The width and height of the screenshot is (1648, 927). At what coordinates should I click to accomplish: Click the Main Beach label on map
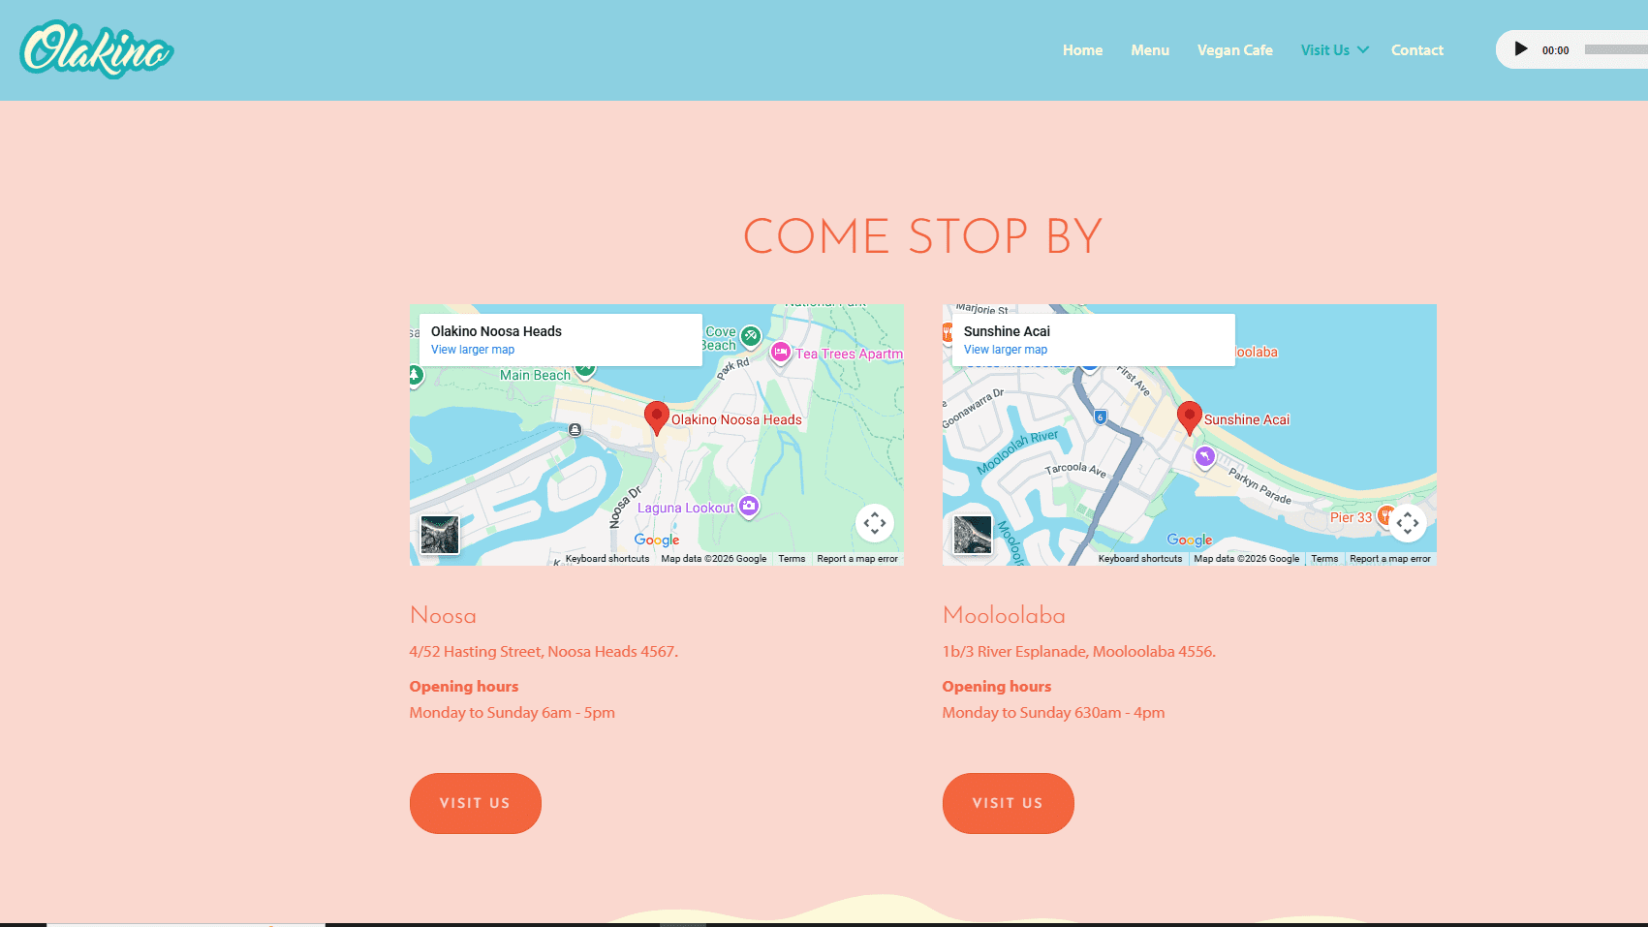pos(535,376)
